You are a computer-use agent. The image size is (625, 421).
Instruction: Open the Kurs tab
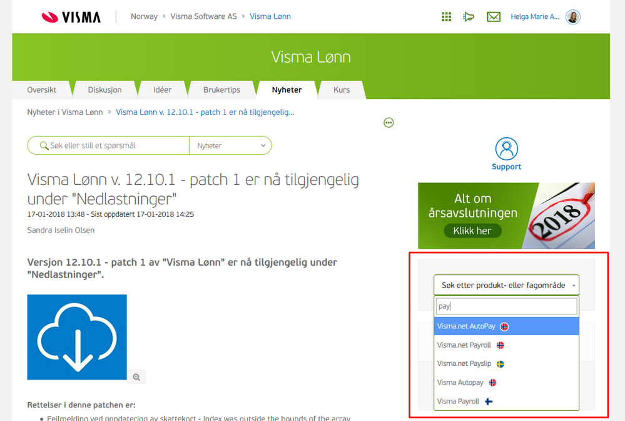[342, 90]
